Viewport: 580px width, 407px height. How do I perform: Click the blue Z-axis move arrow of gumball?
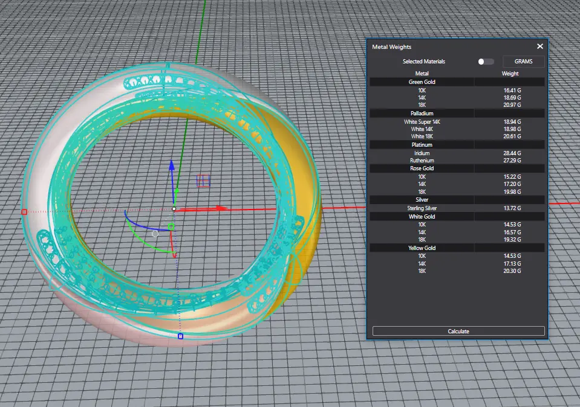tap(172, 165)
